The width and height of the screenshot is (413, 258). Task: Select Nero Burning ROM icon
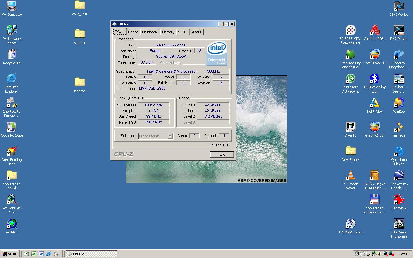12,156
